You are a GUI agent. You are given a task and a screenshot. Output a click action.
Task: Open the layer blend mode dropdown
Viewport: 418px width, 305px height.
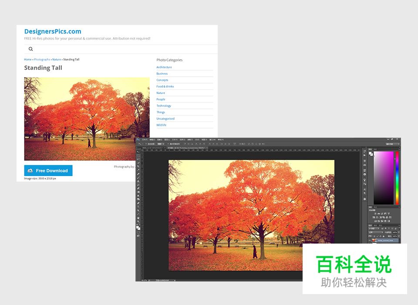pyautogui.click(x=374, y=232)
